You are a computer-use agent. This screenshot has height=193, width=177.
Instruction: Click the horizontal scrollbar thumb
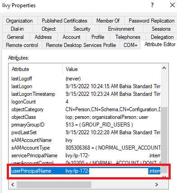[x=54, y=184]
